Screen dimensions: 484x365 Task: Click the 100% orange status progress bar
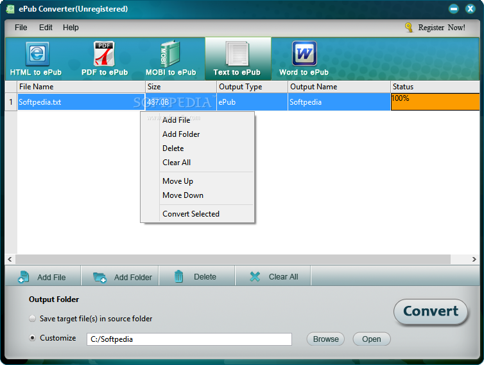[435, 102]
